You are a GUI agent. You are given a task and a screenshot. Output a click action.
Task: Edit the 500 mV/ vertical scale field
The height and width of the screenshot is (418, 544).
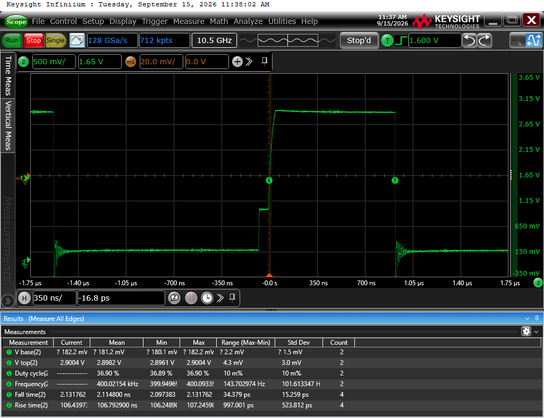tap(54, 62)
